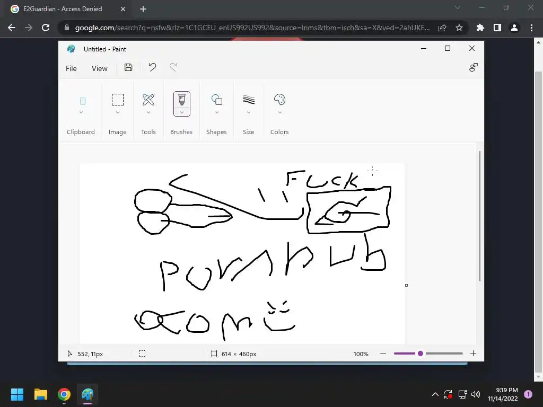The height and width of the screenshot is (407, 543).
Task: Open the Chrome three-dot menu
Action: pyautogui.click(x=531, y=28)
